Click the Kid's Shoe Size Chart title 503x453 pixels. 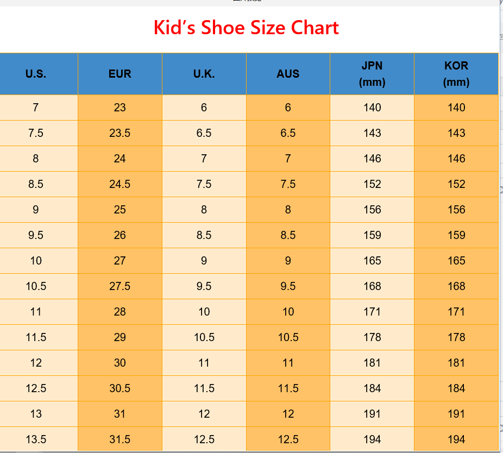(246, 28)
